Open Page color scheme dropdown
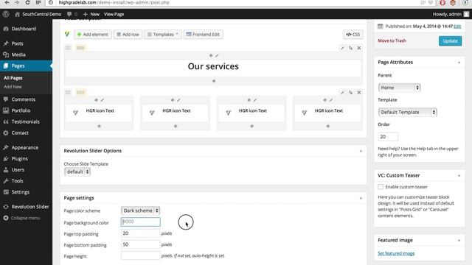This screenshot has width=472, height=265. pyautogui.click(x=140, y=211)
